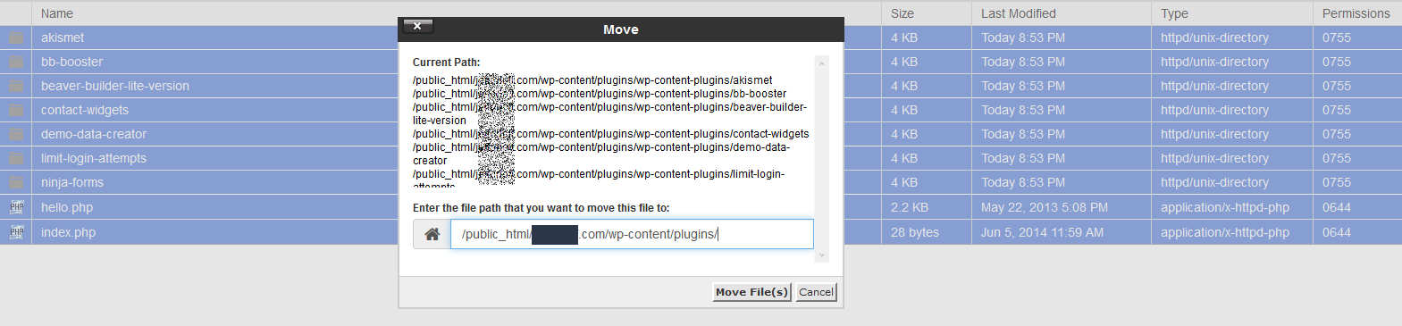Click the dialog scrollbar down arrow
The width and height of the screenshot is (1402, 326).
point(822,255)
